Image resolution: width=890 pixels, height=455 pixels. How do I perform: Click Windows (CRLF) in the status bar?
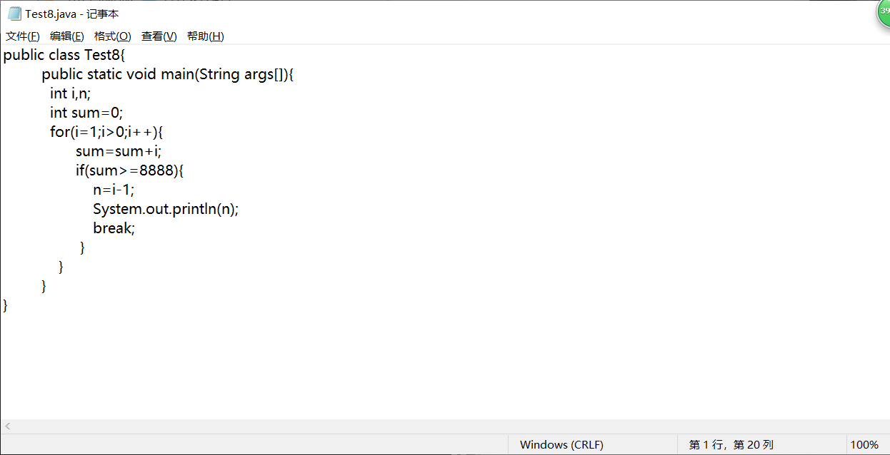point(561,444)
